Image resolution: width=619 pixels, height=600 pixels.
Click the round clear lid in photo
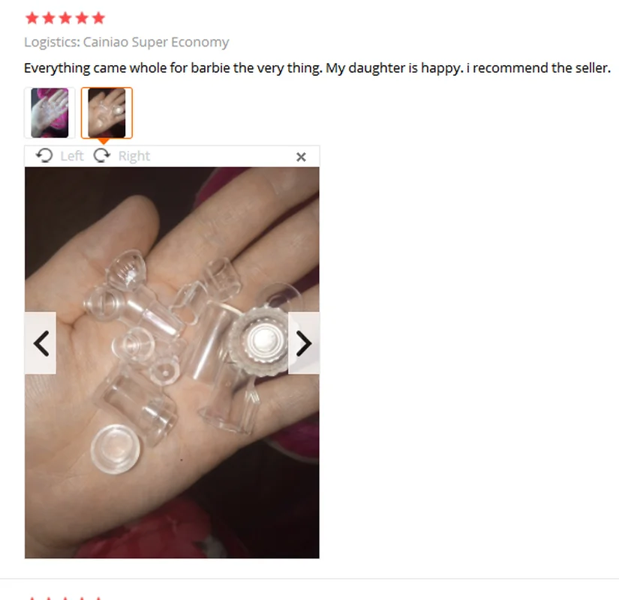(116, 449)
